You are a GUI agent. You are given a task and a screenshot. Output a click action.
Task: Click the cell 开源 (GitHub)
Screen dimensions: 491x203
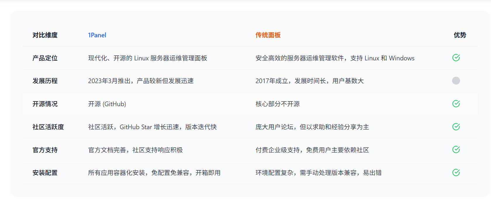coord(107,104)
